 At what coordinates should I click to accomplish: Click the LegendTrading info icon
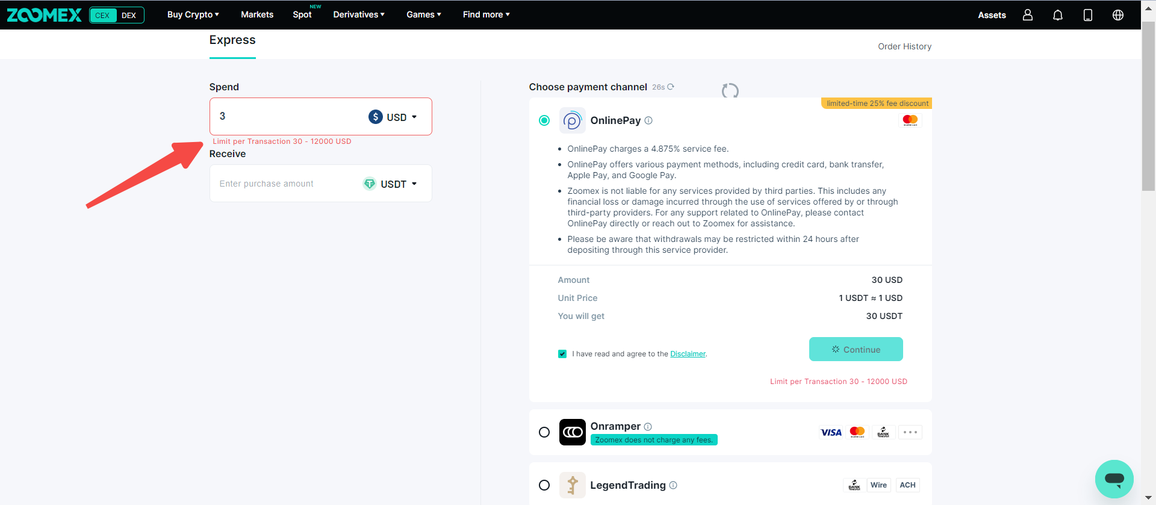tap(673, 485)
